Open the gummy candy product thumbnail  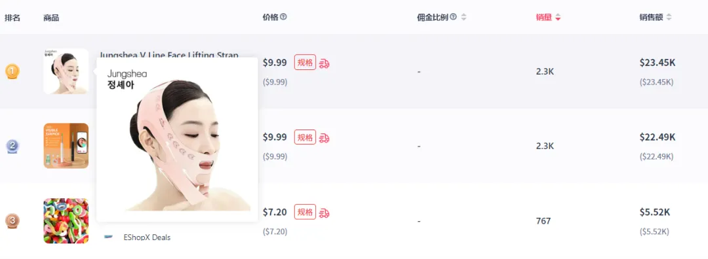(x=66, y=220)
